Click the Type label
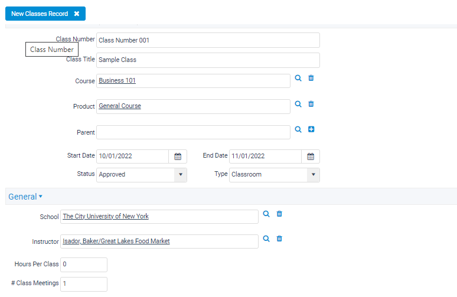Viewport: 457px width, 297px height. [x=221, y=174]
